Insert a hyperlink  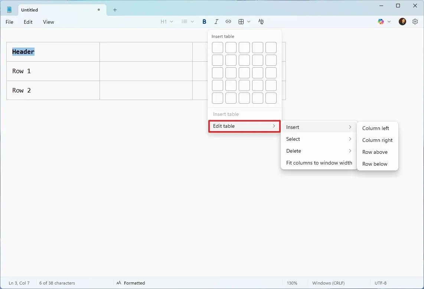point(228,22)
